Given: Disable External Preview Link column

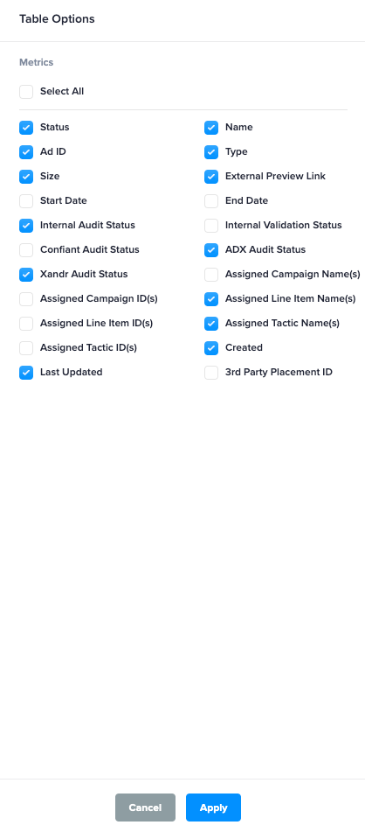Looking at the screenshot, I should click(211, 177).
